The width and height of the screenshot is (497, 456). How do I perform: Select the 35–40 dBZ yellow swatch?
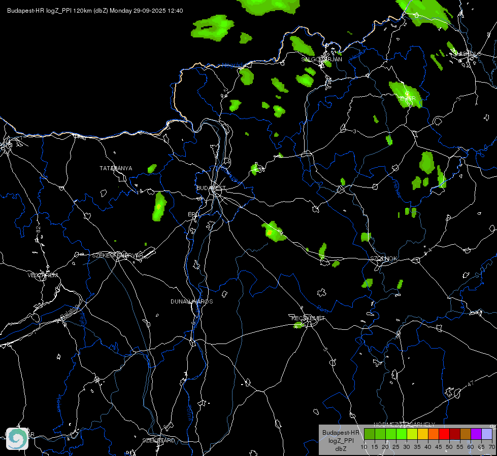423,434
